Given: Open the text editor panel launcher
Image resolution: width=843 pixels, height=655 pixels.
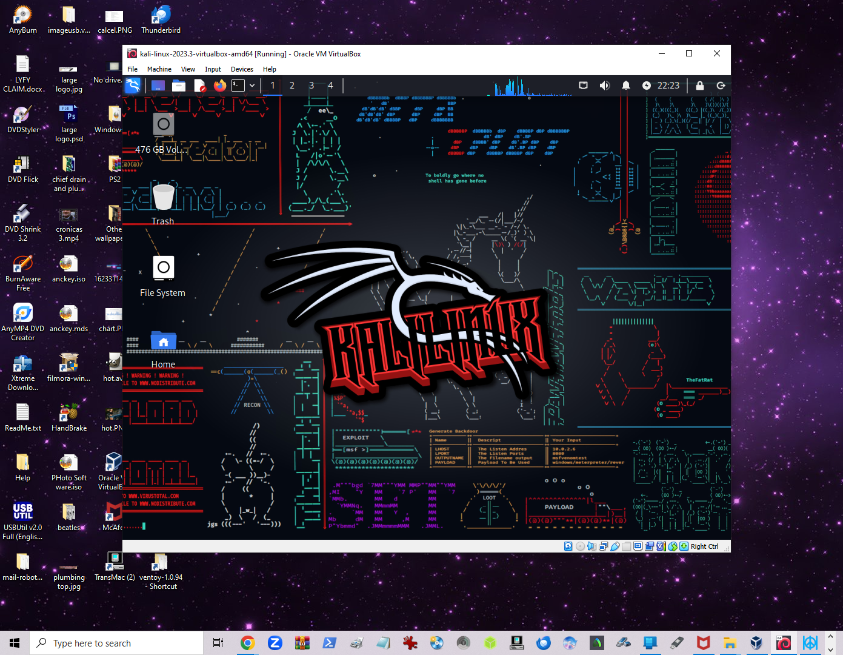Looking at the screenshot, I should pos(199,86).
